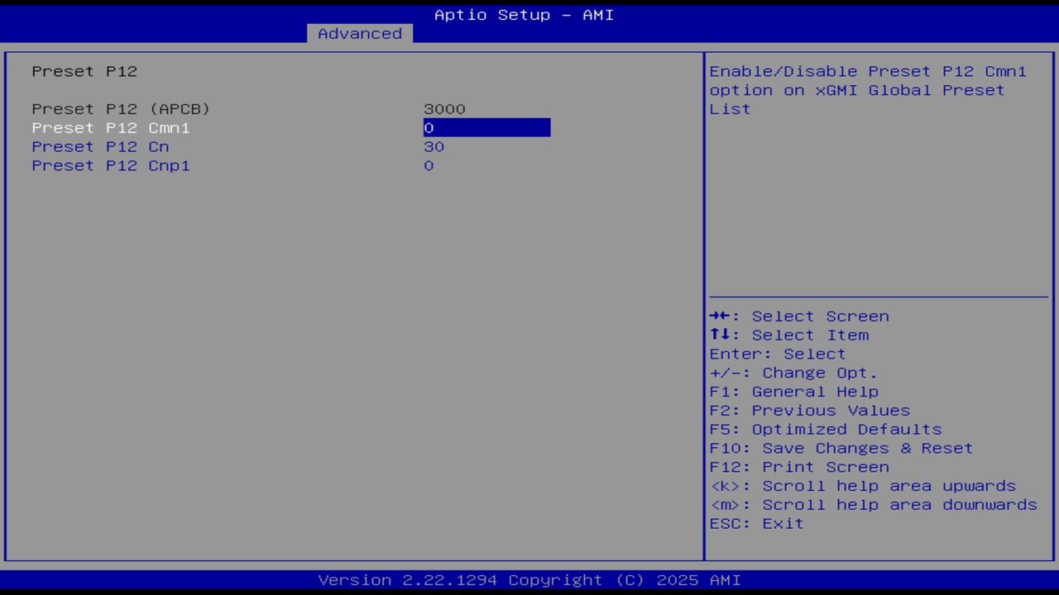The width and height of the screenshot is (1059, 595).
Task: Switch to the Advanced tab
Action: pos(359,33)
